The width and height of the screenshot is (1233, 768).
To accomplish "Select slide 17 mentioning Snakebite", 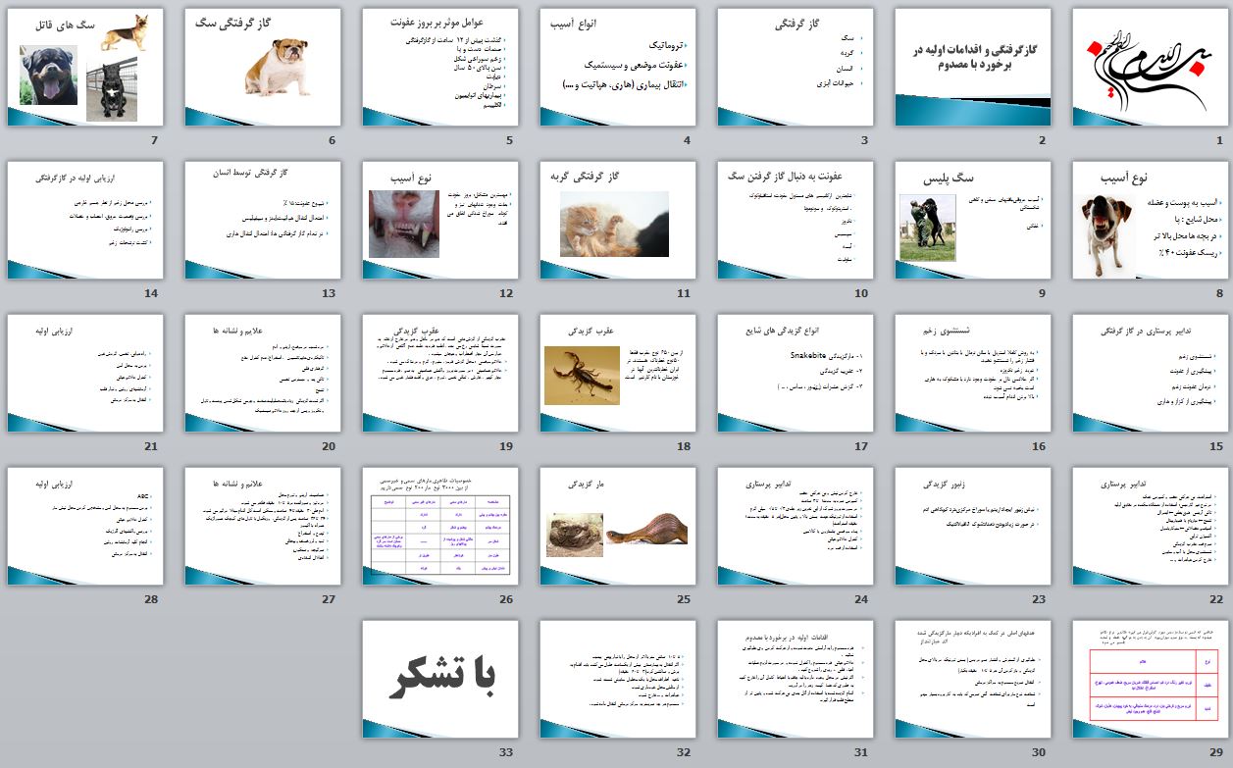I will click(795, 373).
